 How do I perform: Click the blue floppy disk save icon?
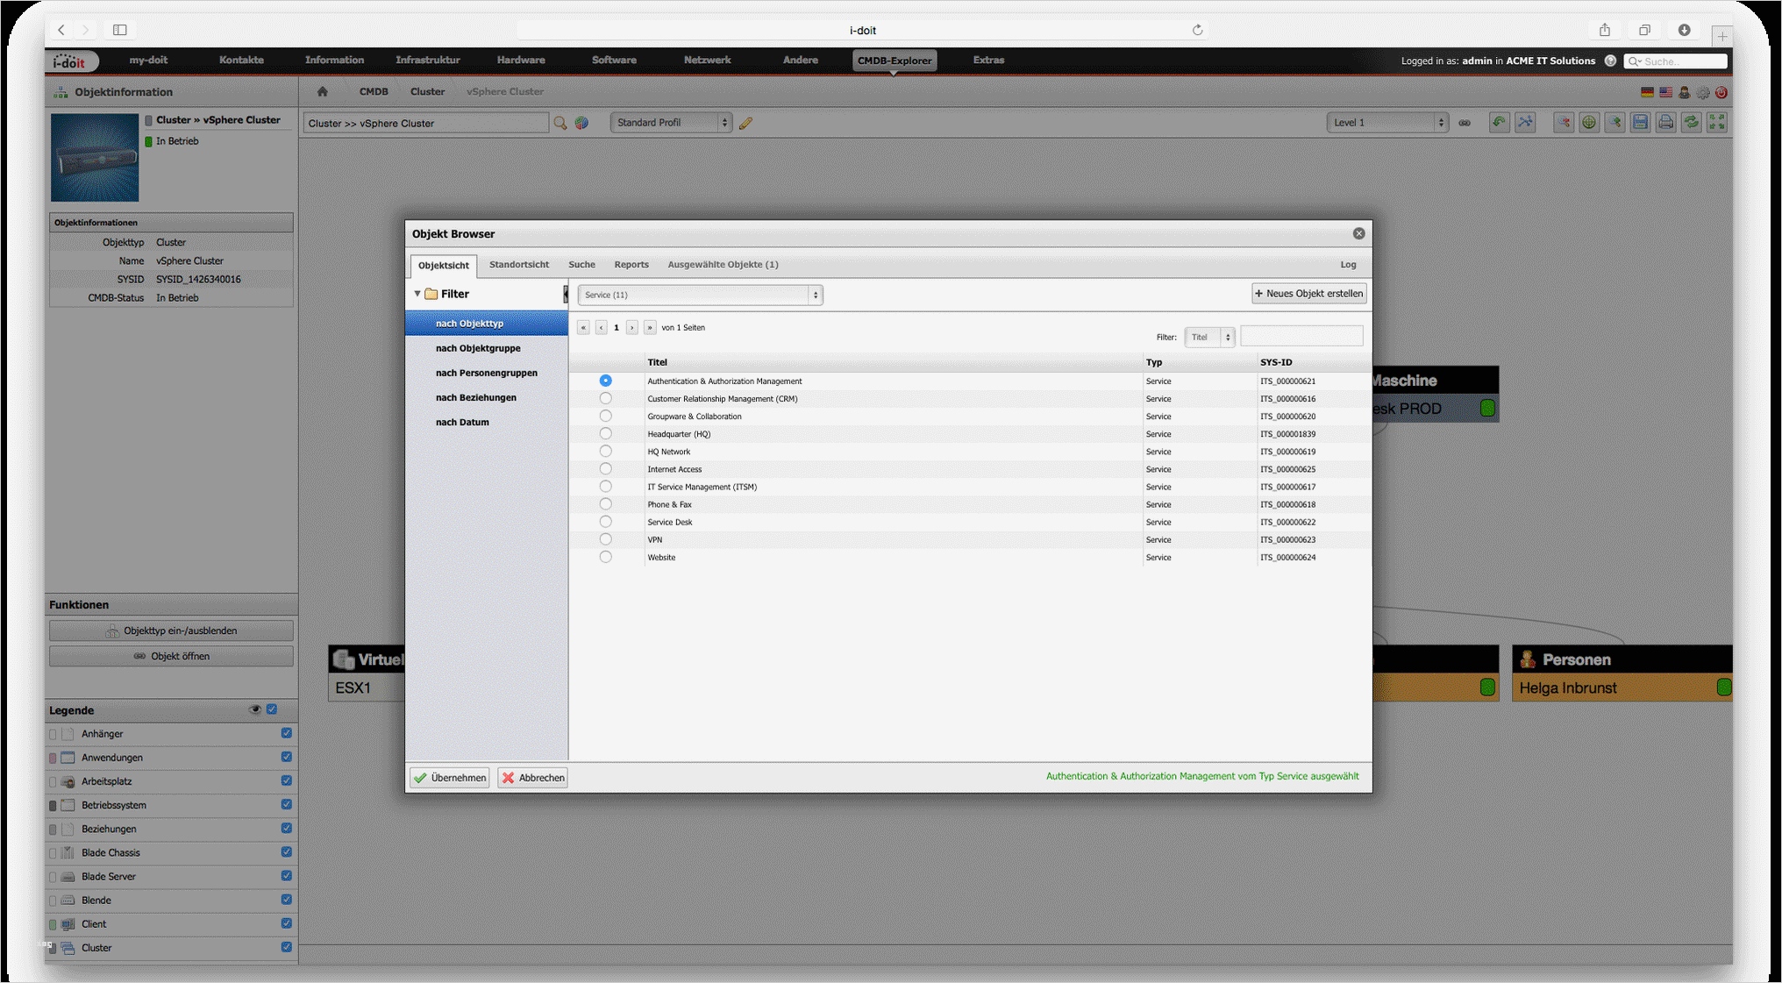tap(1640, 123)
